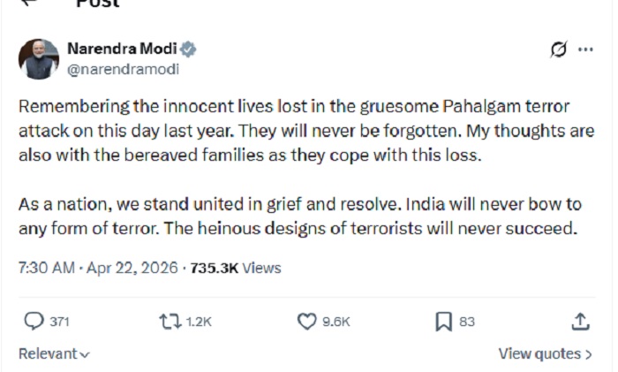
Task: Click the 7:30 AM Apr 22, 2026 timestamp
Action: point(97,268)
